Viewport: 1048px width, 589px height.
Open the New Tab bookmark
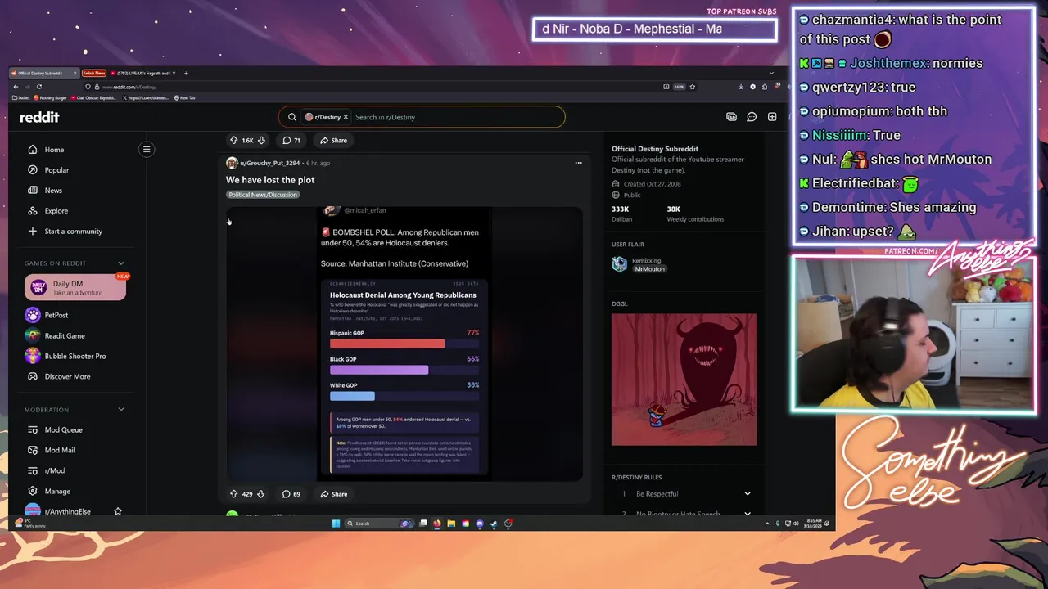click(x=185, y=97)
